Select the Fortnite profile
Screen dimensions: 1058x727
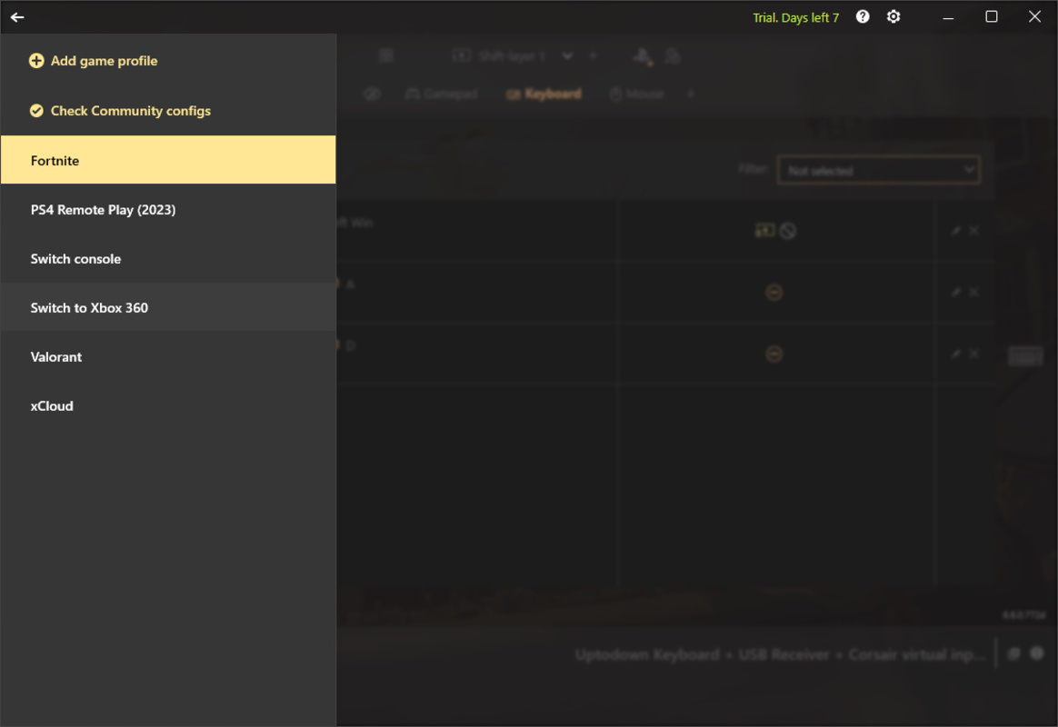point(168,160)
